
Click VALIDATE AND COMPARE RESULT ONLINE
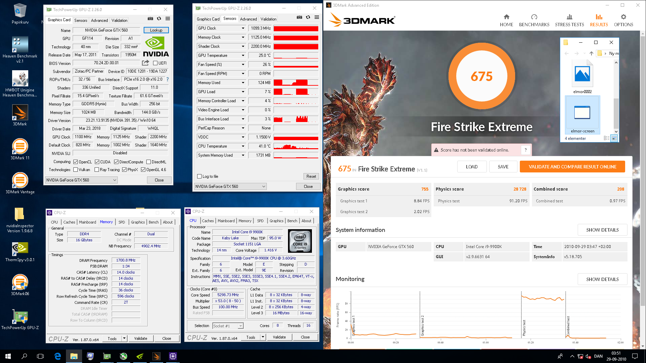point(572,167)
